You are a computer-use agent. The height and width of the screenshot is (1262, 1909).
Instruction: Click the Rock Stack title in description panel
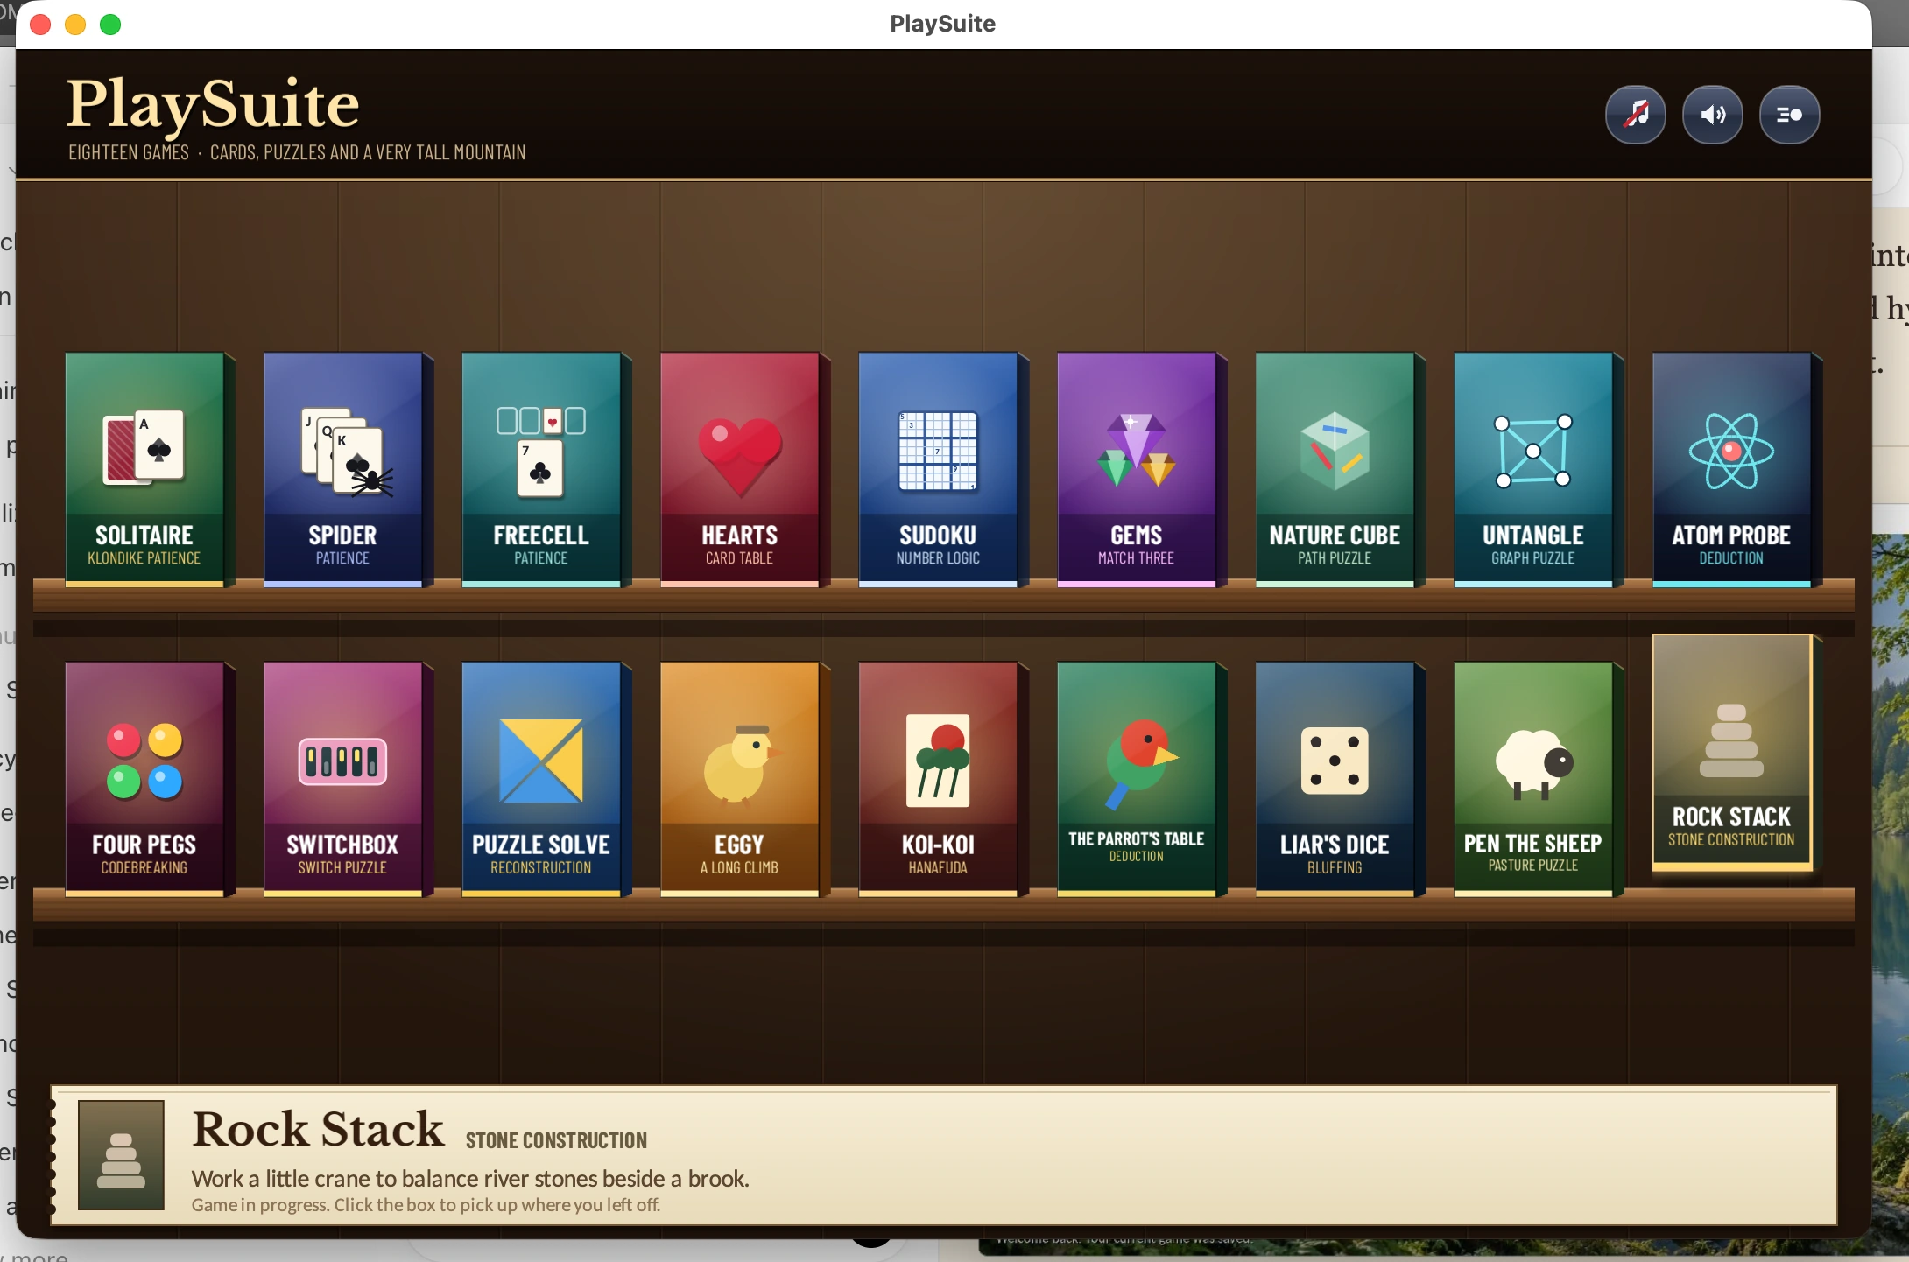pyautogui.click(x=319, y=1129)
